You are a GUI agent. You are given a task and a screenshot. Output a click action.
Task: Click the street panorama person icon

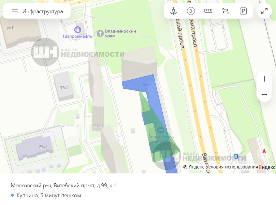coord(173,11)
